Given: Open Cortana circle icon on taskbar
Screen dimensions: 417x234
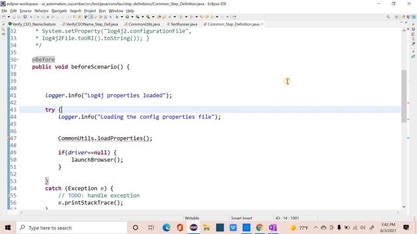Looking at the screenshot, I should [136, 227].
